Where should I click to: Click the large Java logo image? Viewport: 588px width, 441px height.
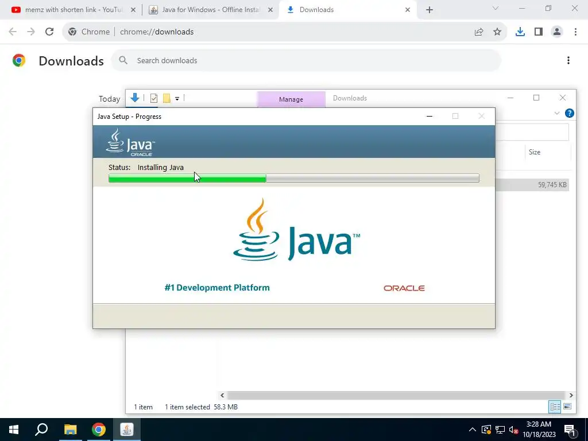click(296, 230)
